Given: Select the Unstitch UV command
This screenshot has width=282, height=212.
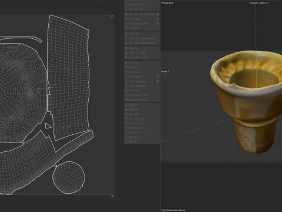Looking at the screenshot, I should pos(142,90).
